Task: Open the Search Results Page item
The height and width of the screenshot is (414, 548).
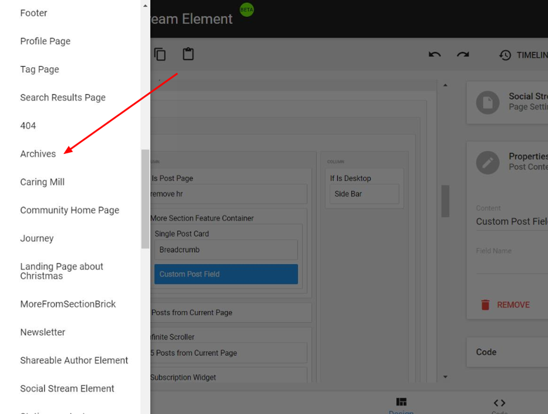Action: (63, 97)
